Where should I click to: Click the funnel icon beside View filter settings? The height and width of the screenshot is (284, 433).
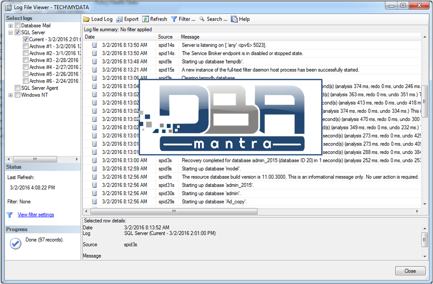pyautogui.click(x=10, y=215)
